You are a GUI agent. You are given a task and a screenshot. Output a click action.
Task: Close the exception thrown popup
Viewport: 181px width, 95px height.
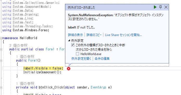(x=166, y=7)
